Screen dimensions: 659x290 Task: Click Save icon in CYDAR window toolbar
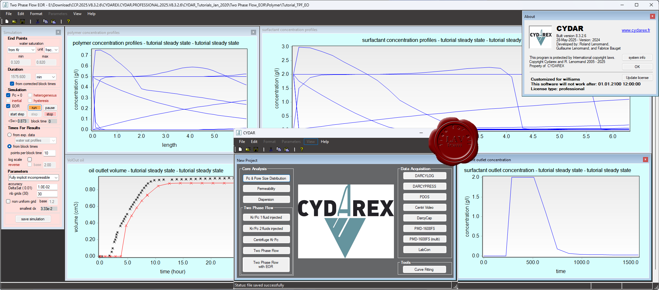pyautogui.click(x=256, y=149)
